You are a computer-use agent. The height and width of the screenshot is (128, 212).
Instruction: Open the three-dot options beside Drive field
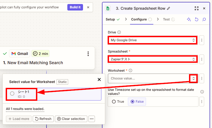pos(202,40)
